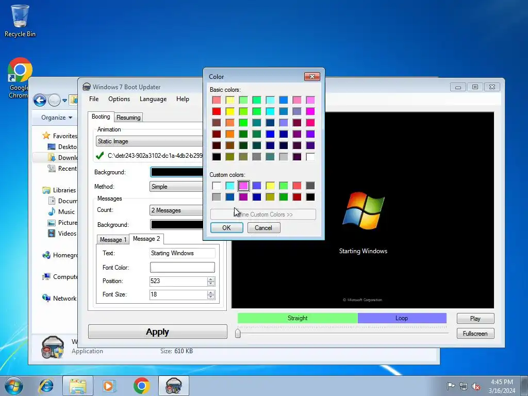Image resolution: width=528 pixels, height=396 pixels.
Task: Click the Windows Start orb
Action: point(14,386)
